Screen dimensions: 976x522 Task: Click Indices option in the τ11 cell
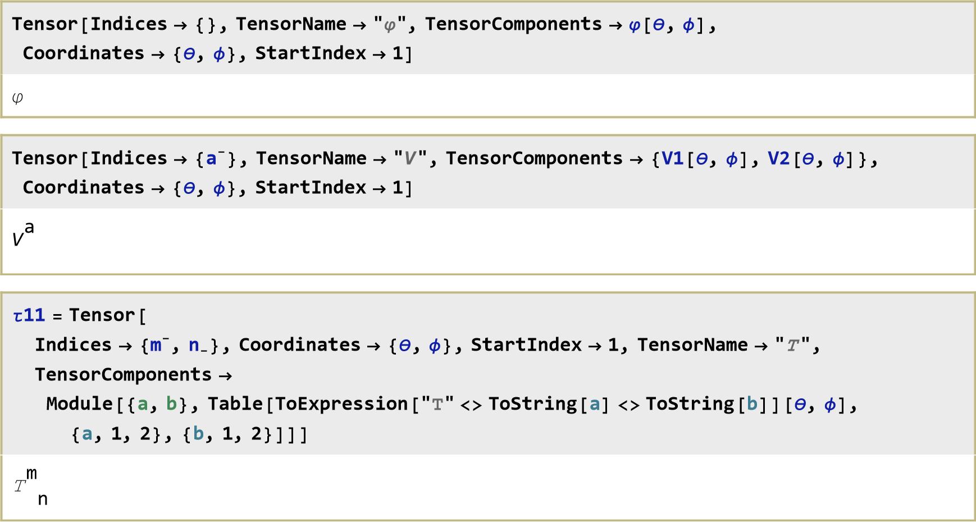[x=74, y=345]
